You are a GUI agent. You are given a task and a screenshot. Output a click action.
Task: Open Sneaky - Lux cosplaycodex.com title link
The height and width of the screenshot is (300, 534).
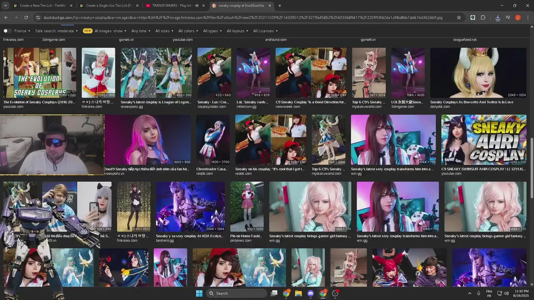213,102
